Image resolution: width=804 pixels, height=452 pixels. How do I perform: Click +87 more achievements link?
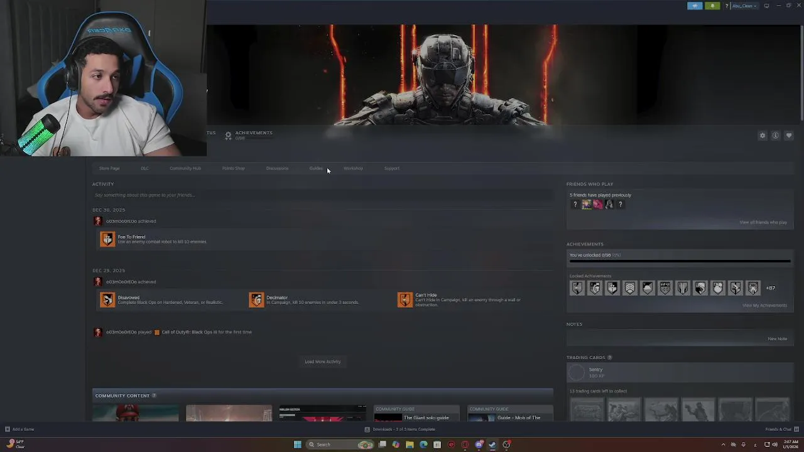[771, 288]
